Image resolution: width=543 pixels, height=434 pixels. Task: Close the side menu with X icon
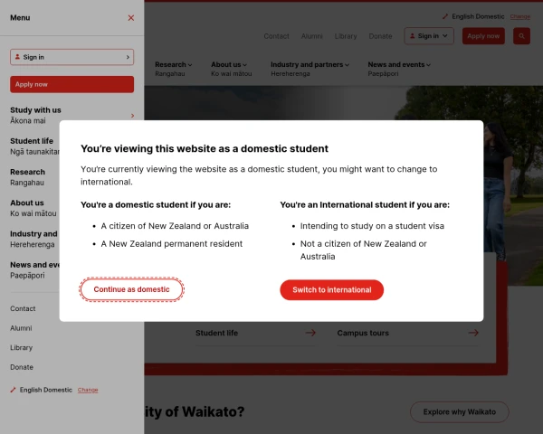131,18
